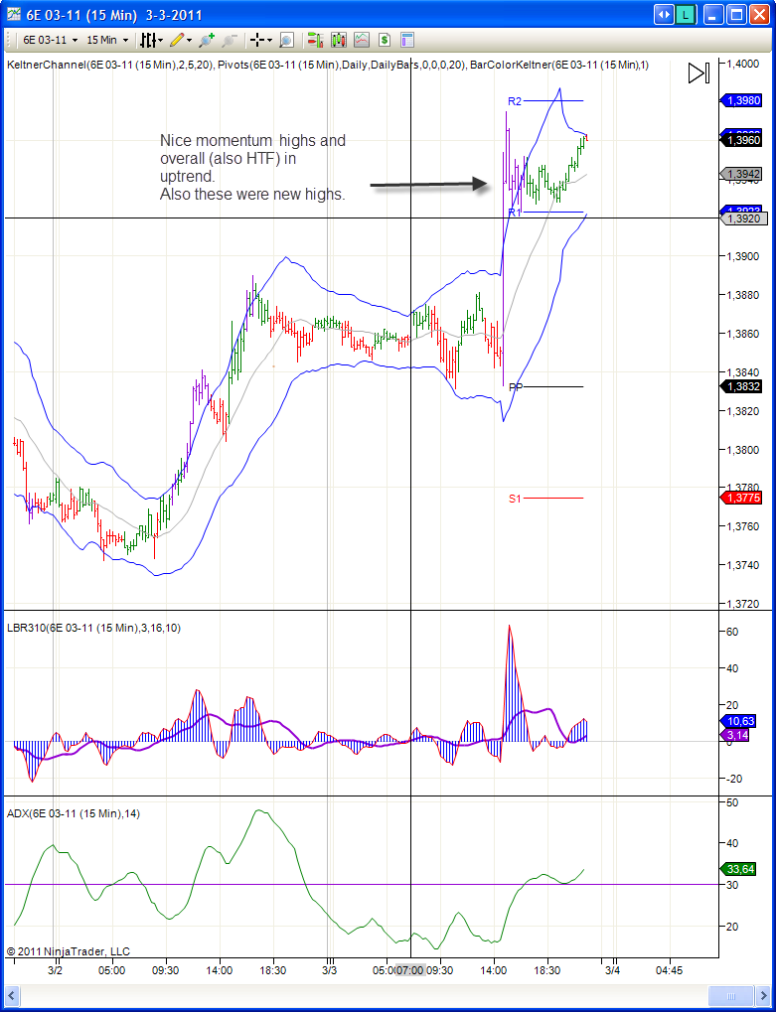Click the Pivots indicator label text
Screen dimensions: 776x1012
(342, 65)
